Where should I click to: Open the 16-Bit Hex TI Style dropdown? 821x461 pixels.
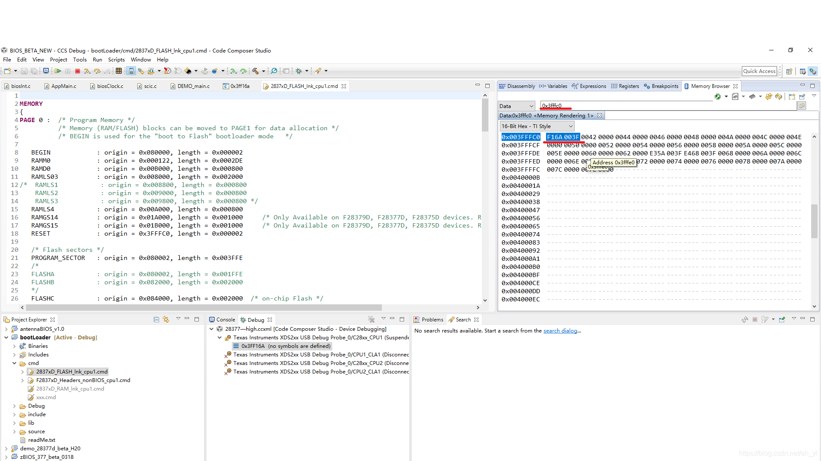click(x=537, y=126)
